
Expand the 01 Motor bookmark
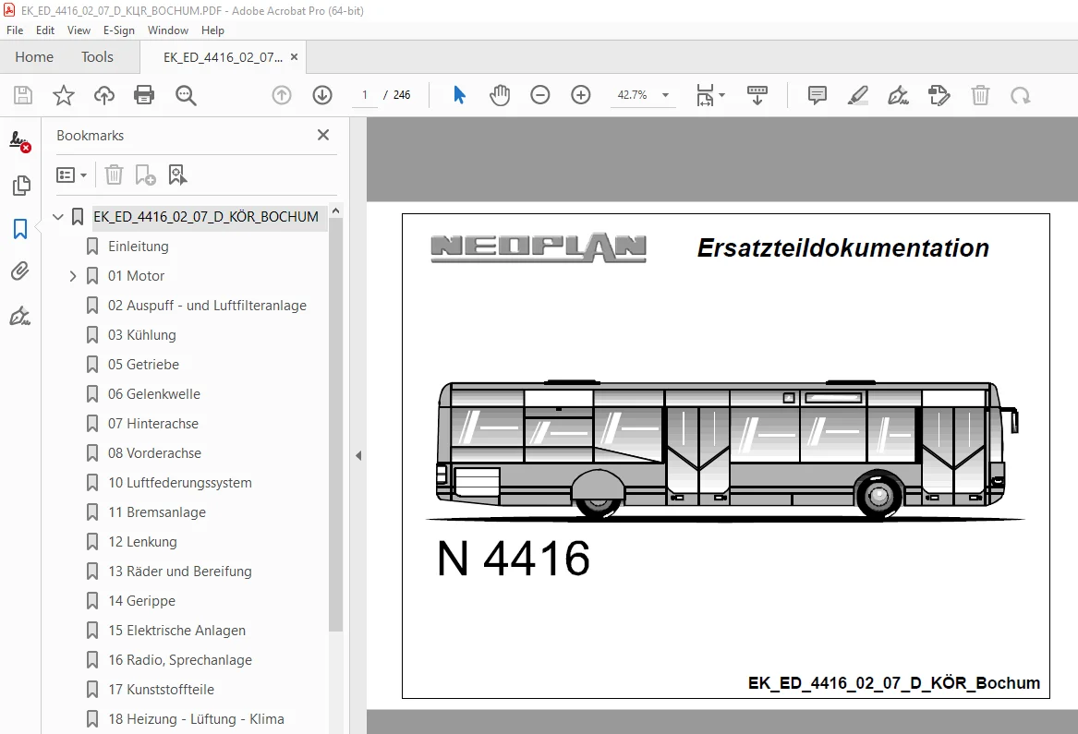(73, 276)
